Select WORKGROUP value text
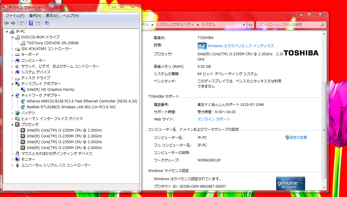 (x=209, y=160)
